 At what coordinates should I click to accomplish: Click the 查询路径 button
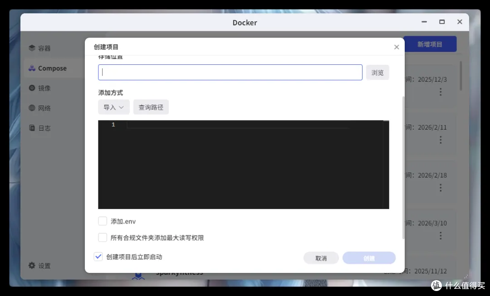(x=151, y=107)
